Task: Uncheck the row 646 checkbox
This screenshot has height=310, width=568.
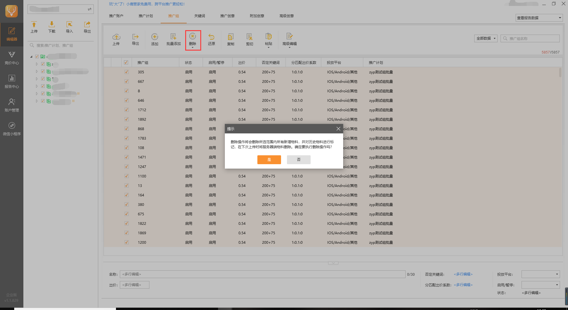Action: pos(127,100)
